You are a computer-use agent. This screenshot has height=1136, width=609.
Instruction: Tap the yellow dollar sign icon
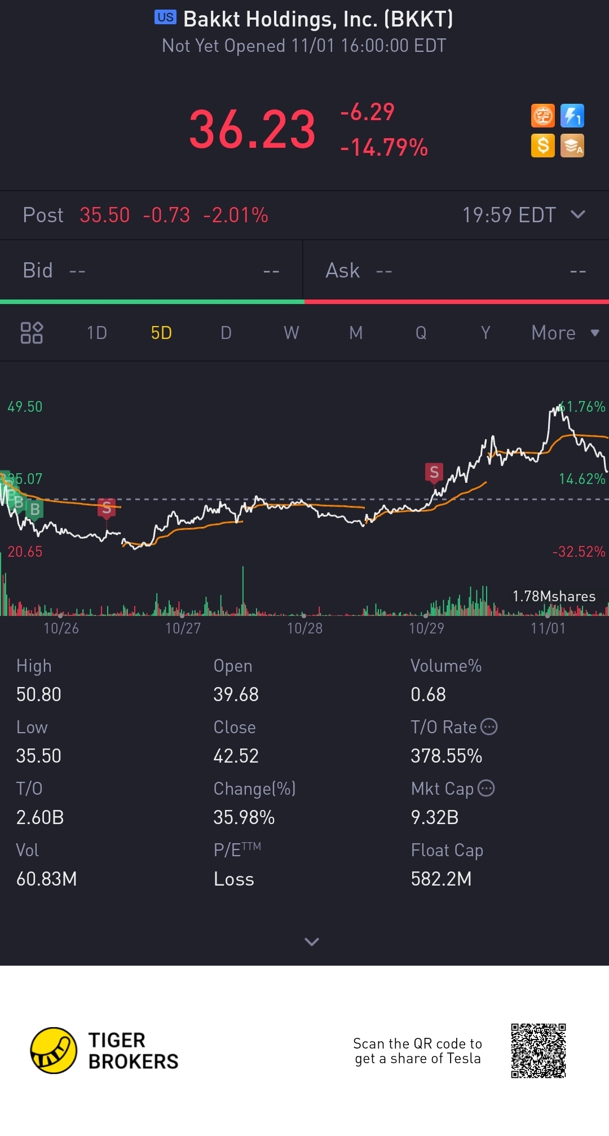(x=543, y=146)
